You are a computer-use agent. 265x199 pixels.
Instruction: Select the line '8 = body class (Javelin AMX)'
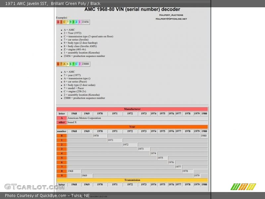tap(80, 46)
